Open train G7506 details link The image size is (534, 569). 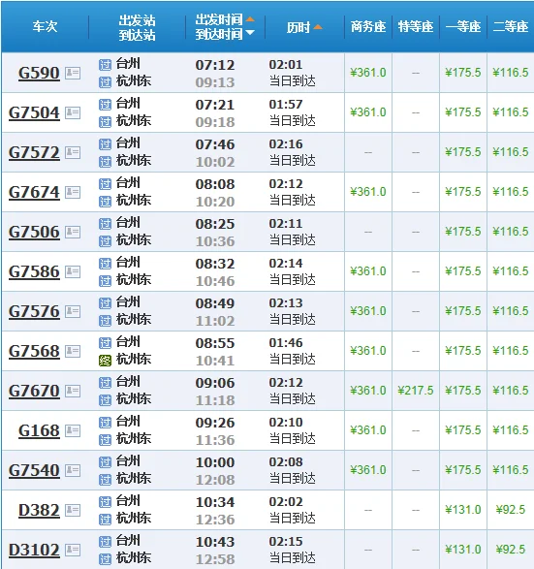pos(34,232)
